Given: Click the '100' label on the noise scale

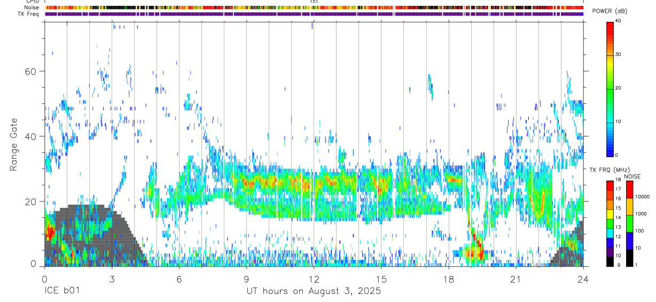Looking at the screenshot, I should [641, 231].
